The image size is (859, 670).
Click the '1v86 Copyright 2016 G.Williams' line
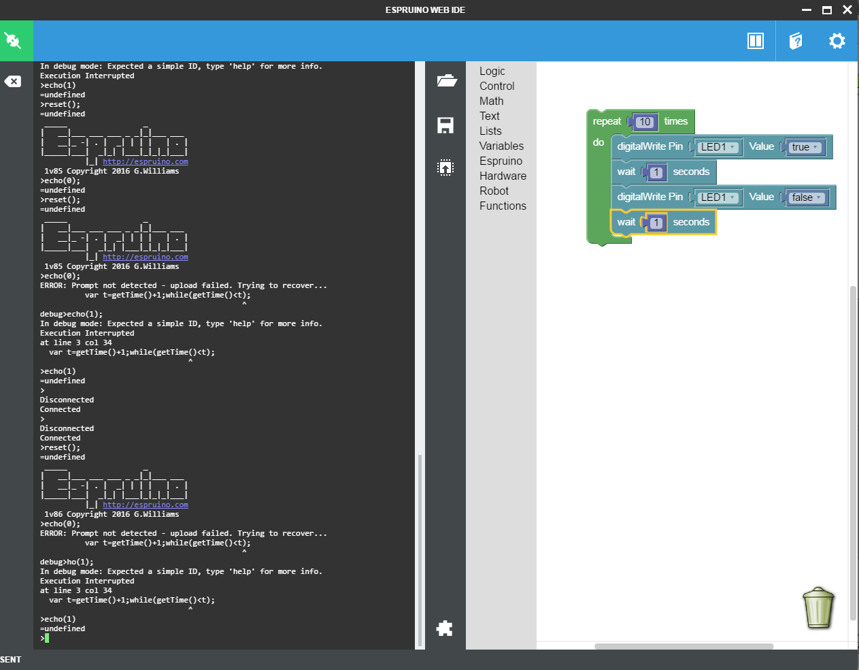[112, 515]
